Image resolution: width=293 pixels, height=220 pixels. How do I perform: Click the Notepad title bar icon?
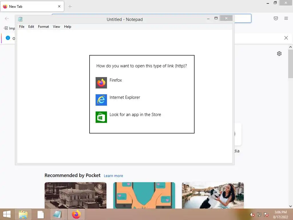[x=20, y=19]
